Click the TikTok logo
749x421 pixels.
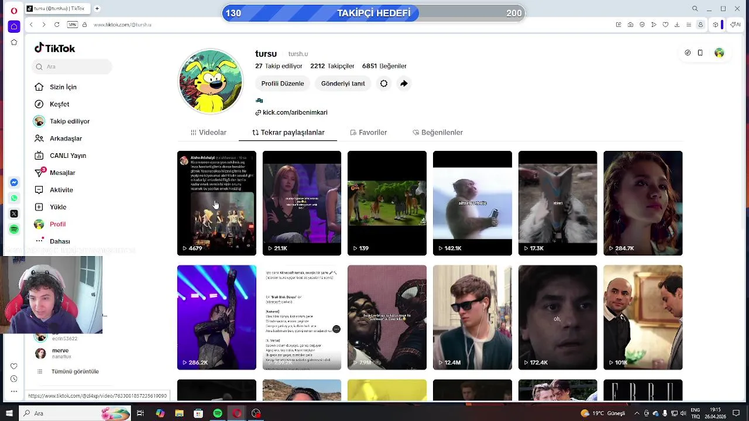pos(54,49)
